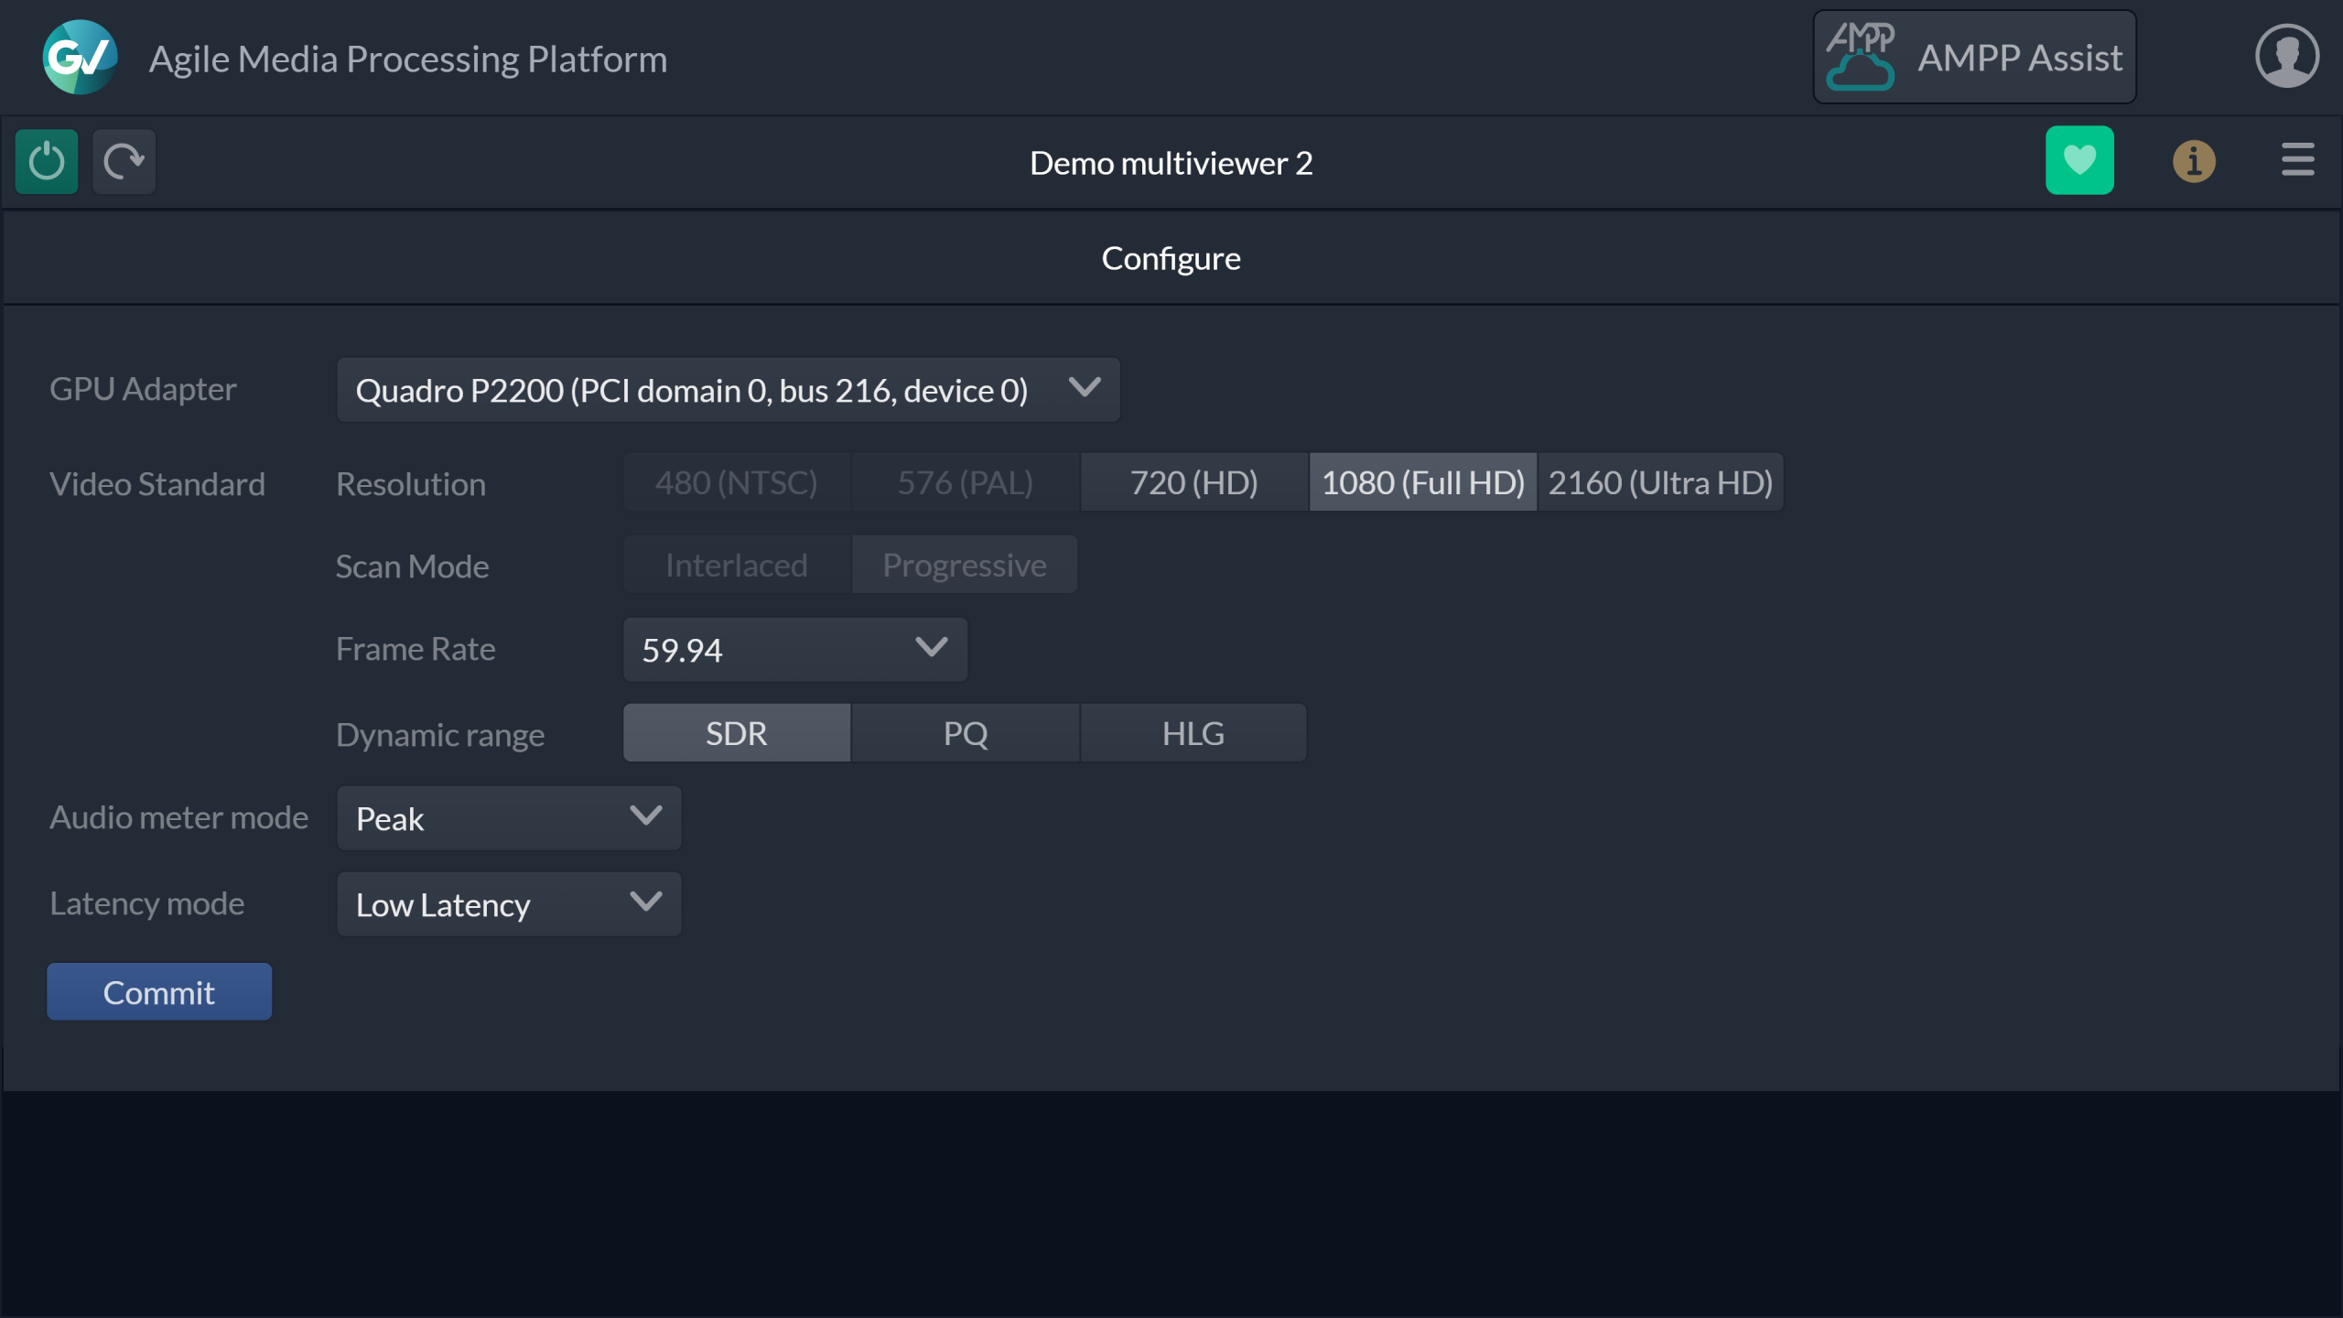
Task: Click the GPU Adapter label
Action: pyautogui.click(x=143, y=389)
